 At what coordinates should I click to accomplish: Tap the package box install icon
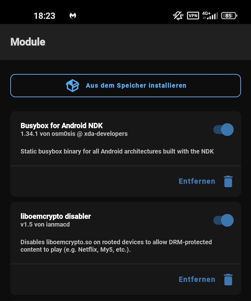72,86
